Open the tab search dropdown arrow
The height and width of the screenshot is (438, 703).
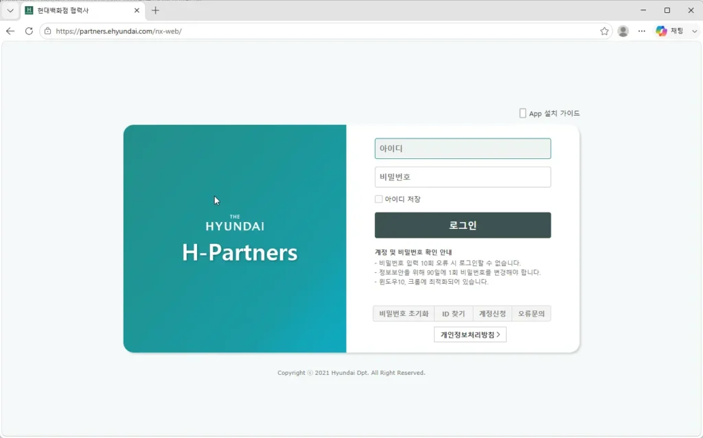[10, 10]
